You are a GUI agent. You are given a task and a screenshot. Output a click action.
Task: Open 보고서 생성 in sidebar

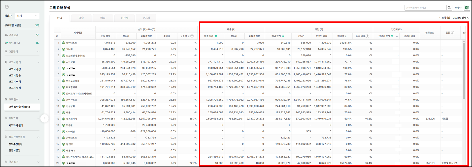click(15, 69)
